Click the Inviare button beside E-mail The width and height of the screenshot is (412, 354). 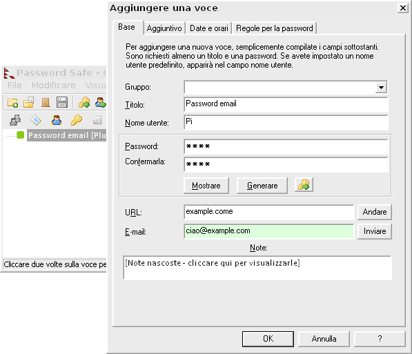coord(375,231)
